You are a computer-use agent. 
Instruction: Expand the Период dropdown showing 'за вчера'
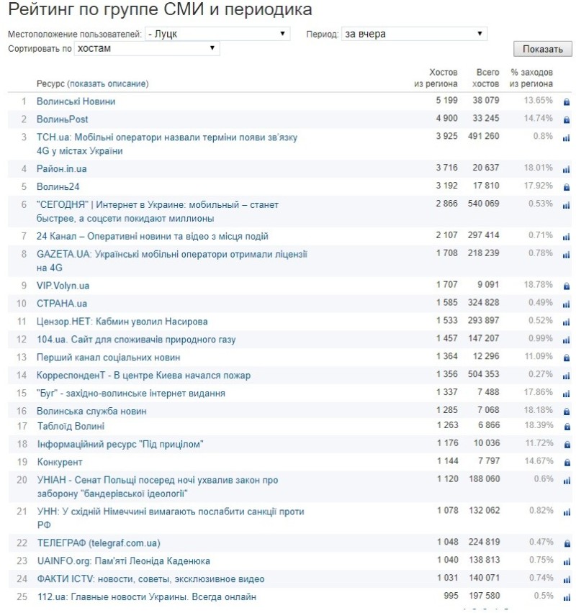click(414, 34)
